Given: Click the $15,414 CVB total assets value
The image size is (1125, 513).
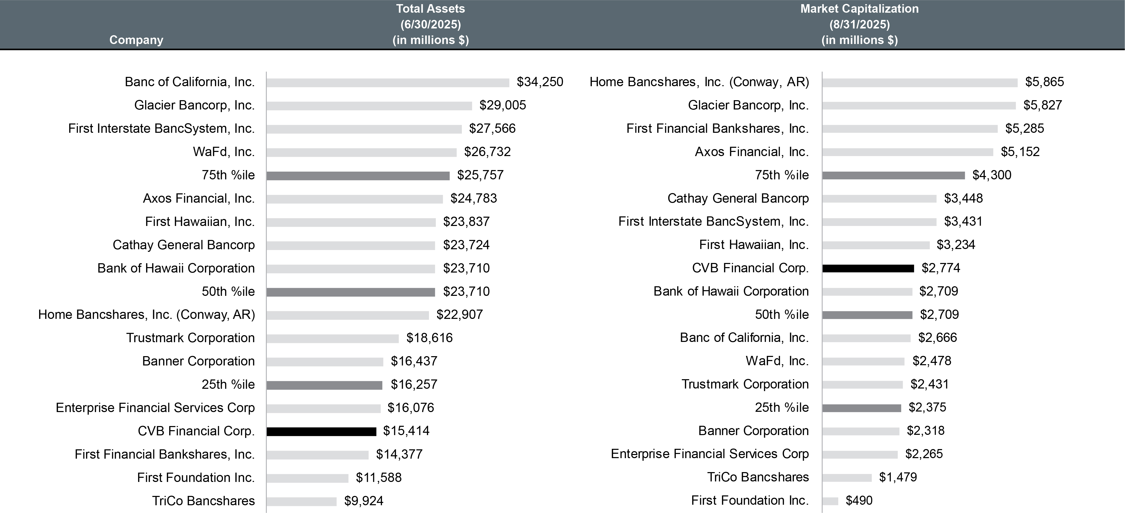Looking at the screenshot, I should point(406,431).
